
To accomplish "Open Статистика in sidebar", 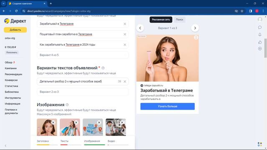I will point(11,86).
